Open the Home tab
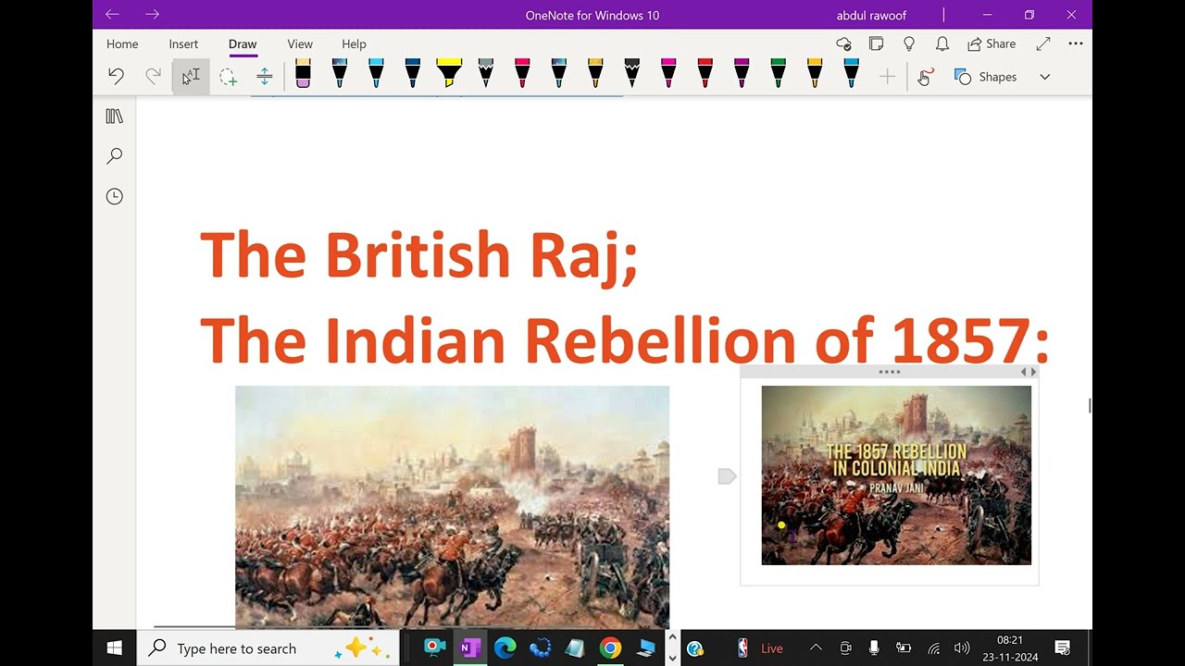 point(122,43)
